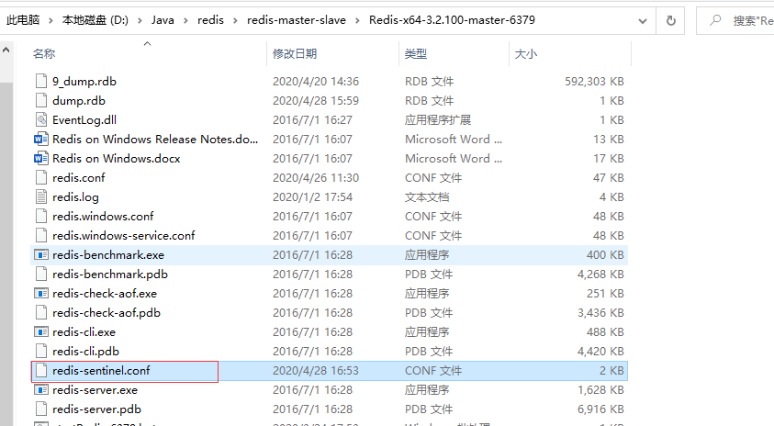Select the file name EventLog.dll

tap(84, 120)
